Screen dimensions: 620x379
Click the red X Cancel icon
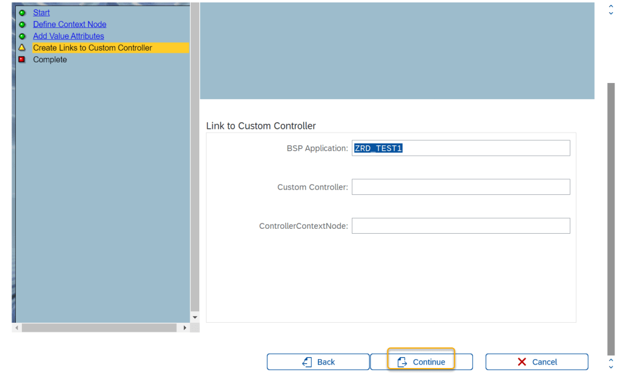click(x=522, y=362)
